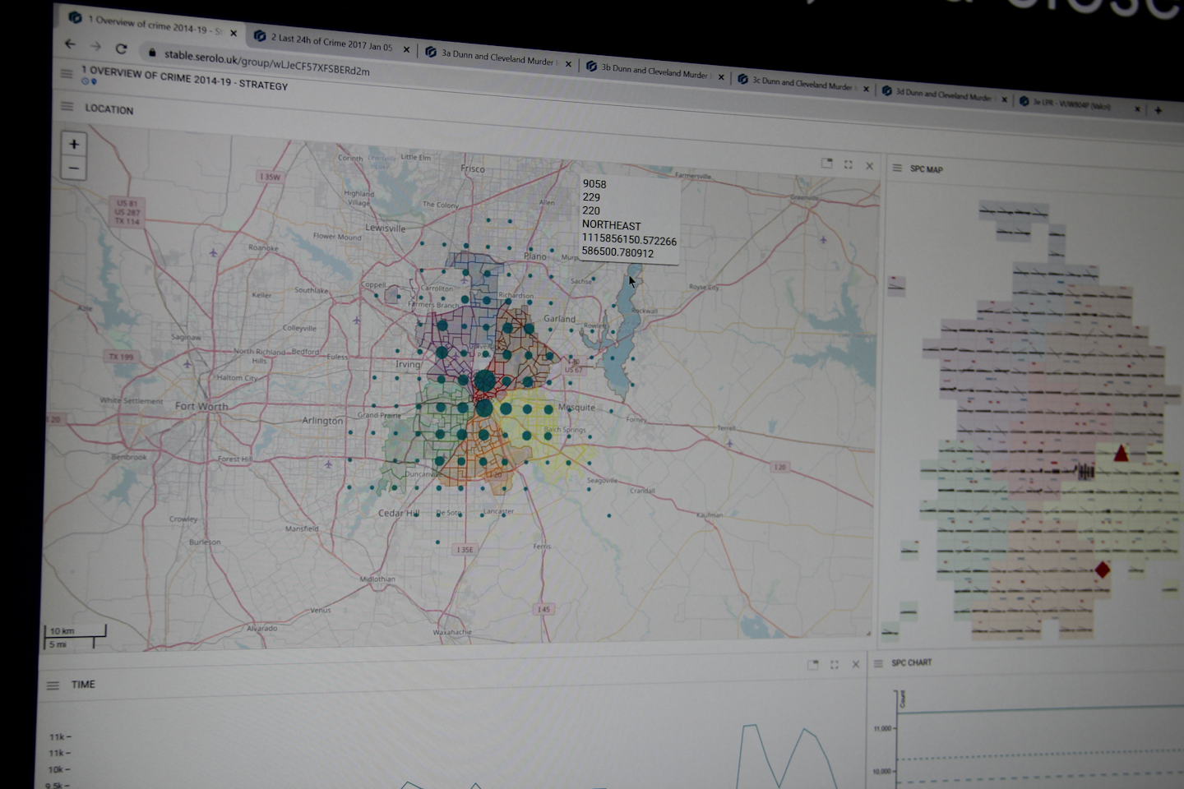
Task: Click the 'Irving' label on the map
Action: (407, 364)
